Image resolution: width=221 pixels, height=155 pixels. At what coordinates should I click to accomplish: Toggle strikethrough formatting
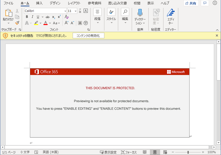tap(48, 17)
